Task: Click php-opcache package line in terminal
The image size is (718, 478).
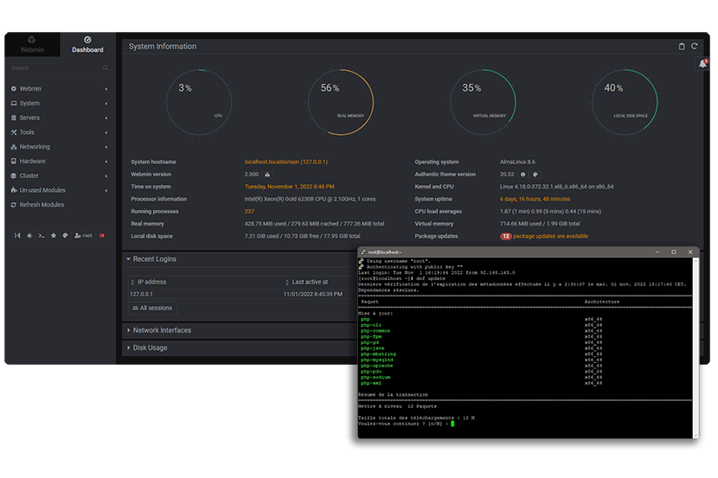Action: (x=377, y=366)
